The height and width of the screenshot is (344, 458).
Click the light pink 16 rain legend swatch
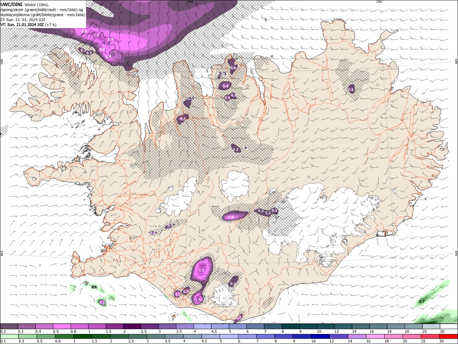(376, 336)
